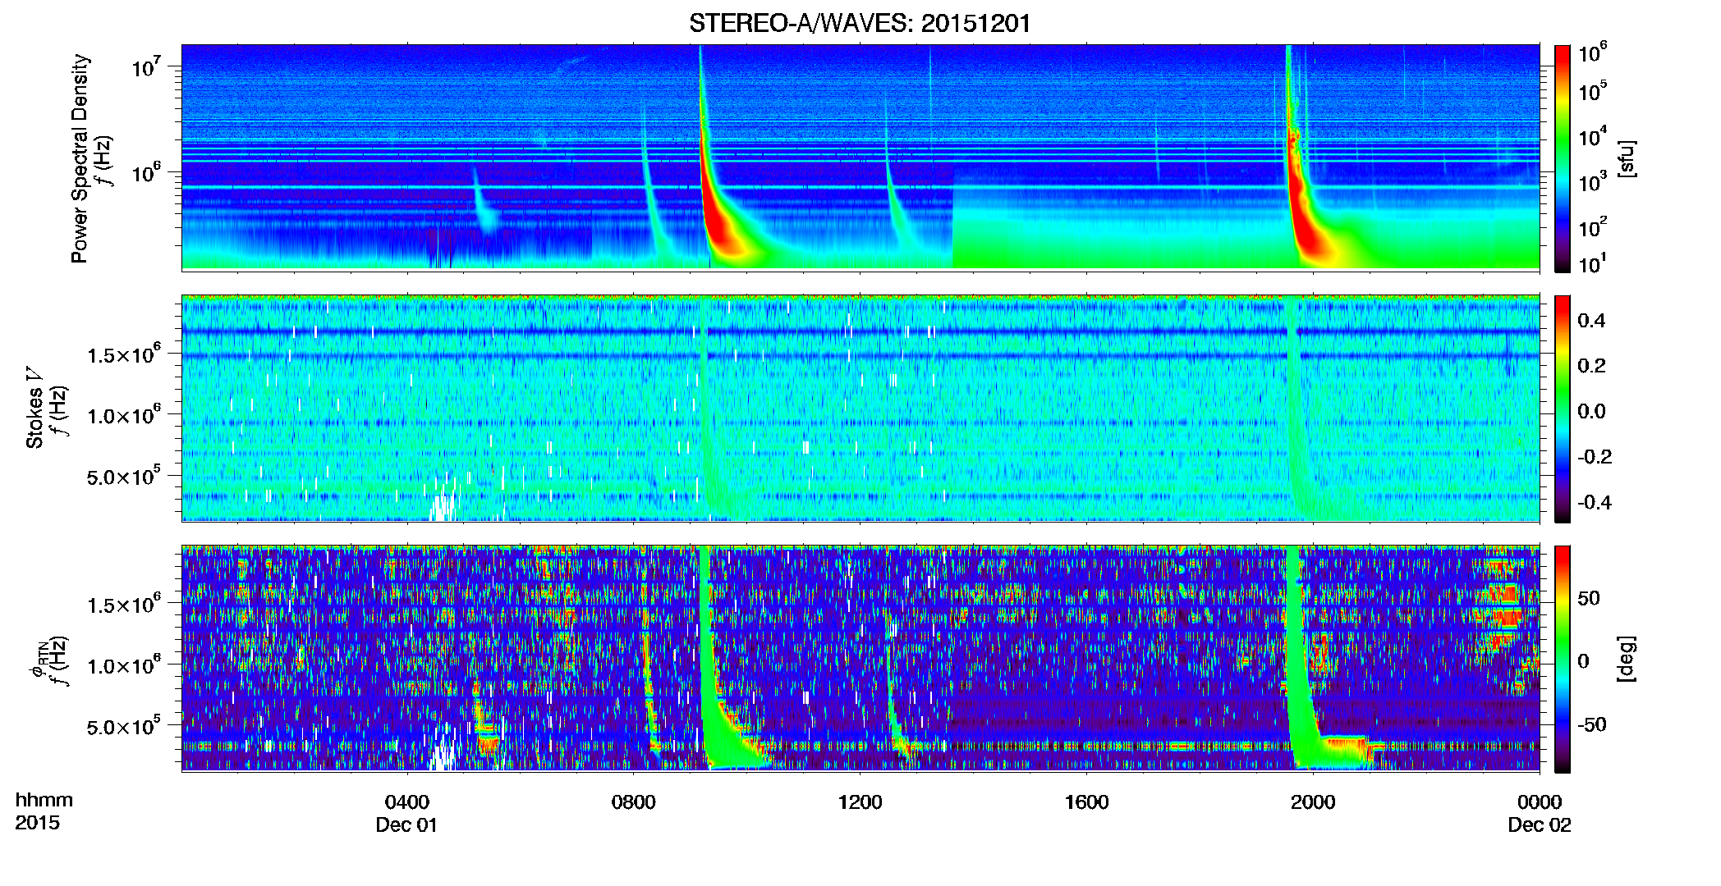This screenshot has width=1721, height=886.
Task: Select the [sfu] unit label
Action: [x=1627, y=159]
